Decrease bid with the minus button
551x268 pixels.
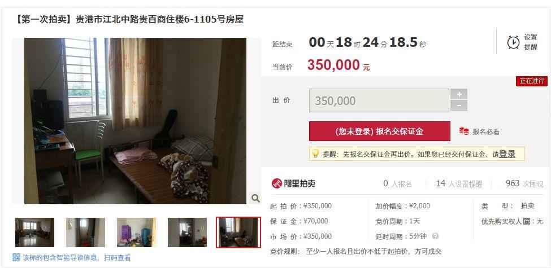(x=459, y=106)
